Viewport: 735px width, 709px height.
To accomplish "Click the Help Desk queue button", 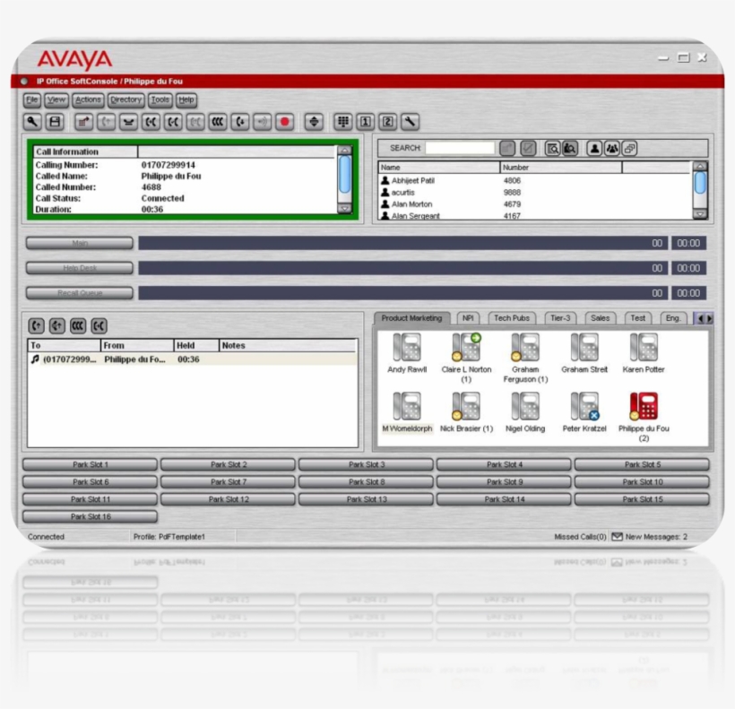I will tap(79, 268).
